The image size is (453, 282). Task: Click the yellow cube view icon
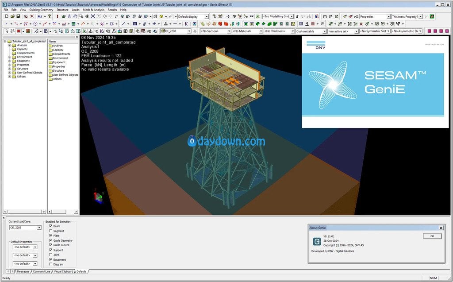[161, 16]
